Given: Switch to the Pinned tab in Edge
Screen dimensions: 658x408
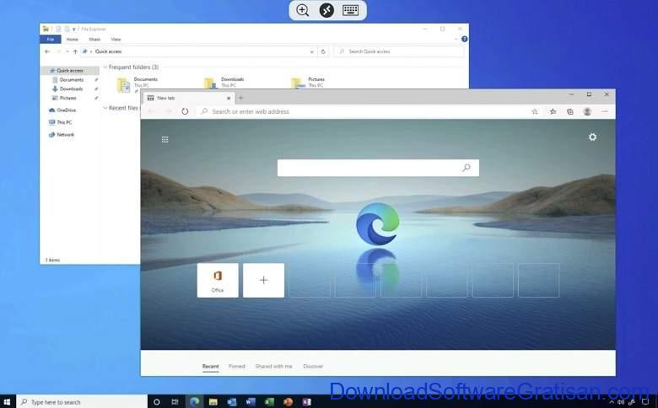Looking at the screenshot, I should (x=237, y=367).
